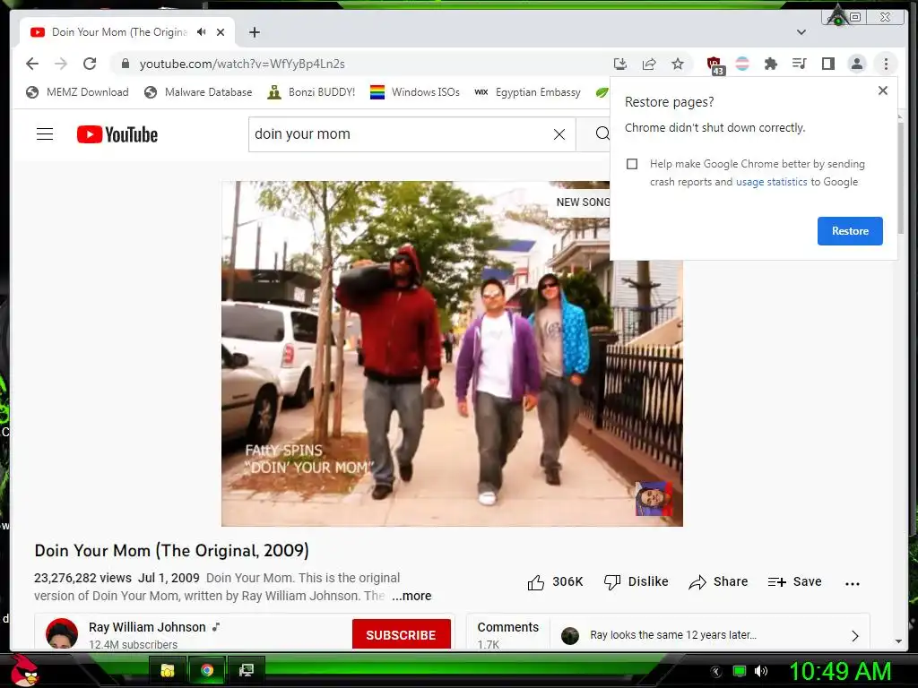Open the Egyptian Embassy bookmark
The height and width of the screenshot is (688, 918).
tap(527, 92)
